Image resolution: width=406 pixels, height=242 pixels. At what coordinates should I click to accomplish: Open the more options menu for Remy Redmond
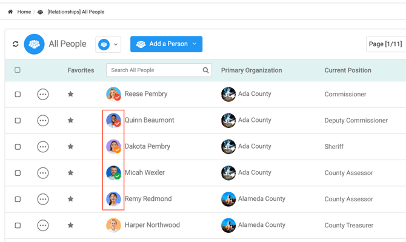point(43,200)
